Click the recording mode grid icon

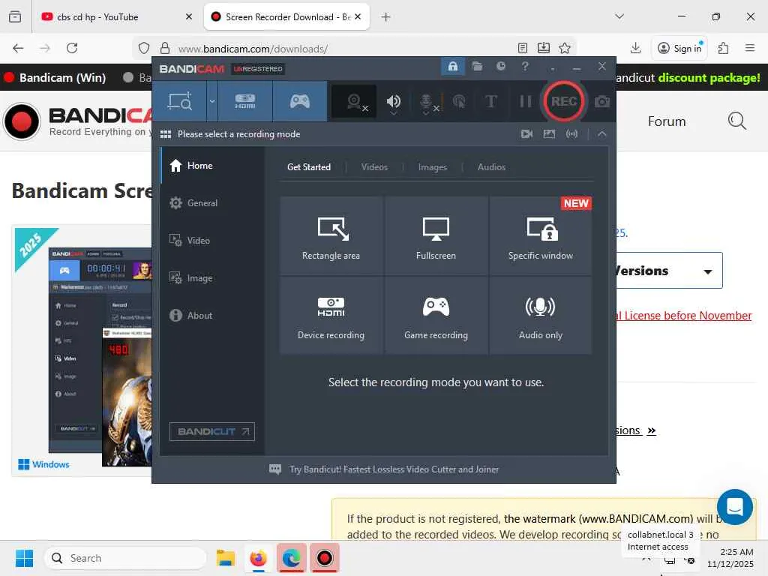pos(166,134)
